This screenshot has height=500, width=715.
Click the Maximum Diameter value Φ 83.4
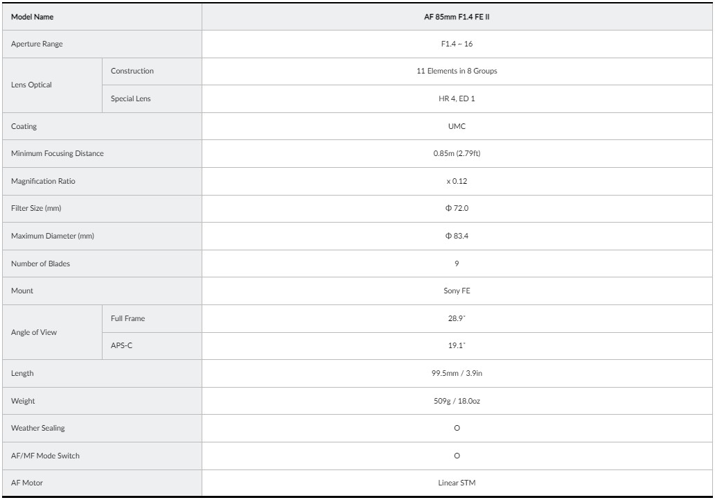point(457,236)
